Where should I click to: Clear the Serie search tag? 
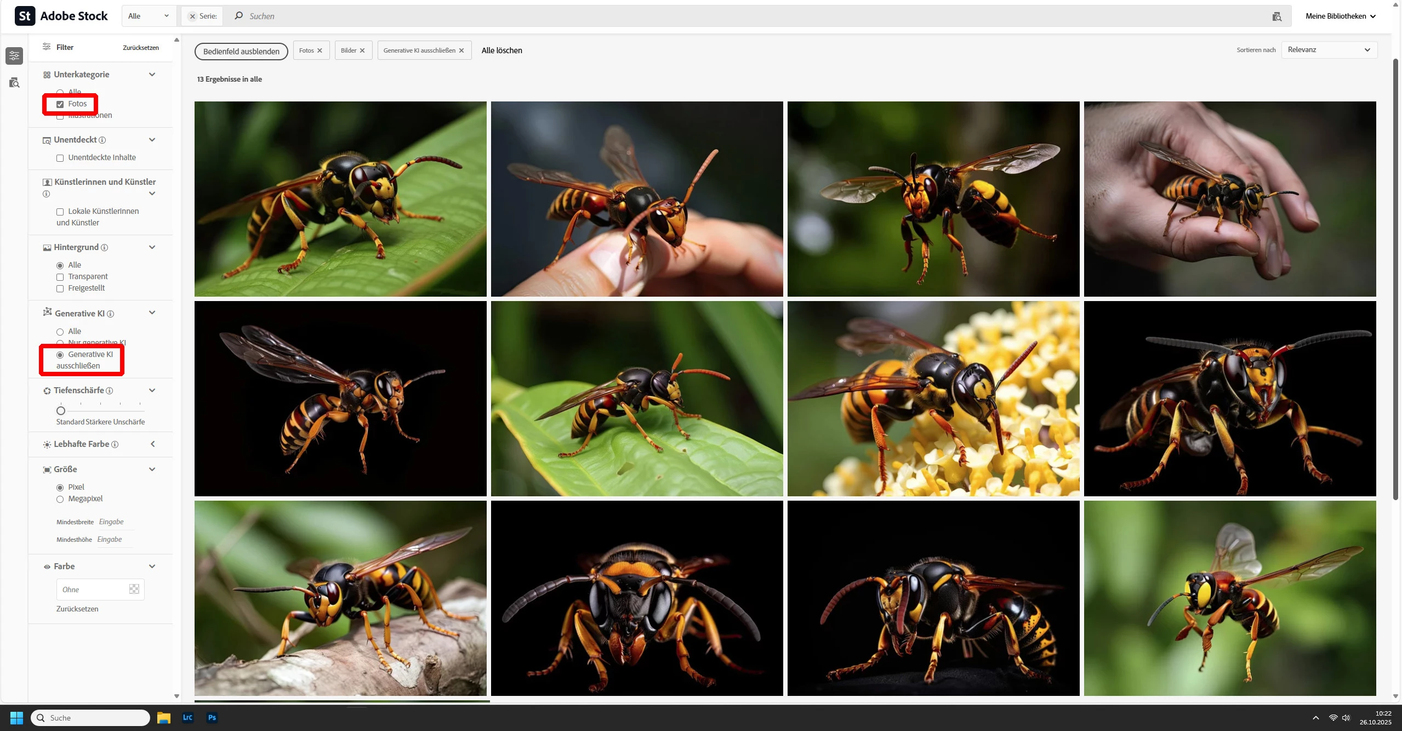[x=192, y=16]
